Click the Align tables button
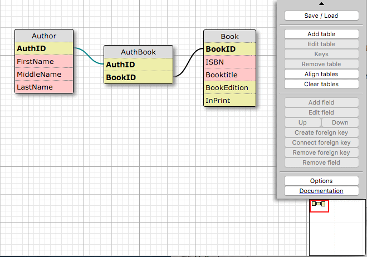Screen dimensions: 367x257 (321, 74)
